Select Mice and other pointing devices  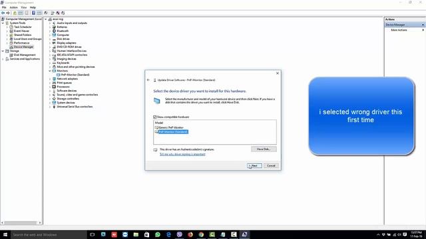click(75, 66)
